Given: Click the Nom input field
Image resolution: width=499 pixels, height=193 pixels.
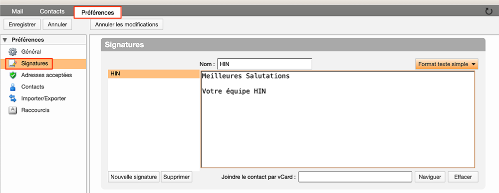Looking at the screenshot, I should click(x=265, y=64).
